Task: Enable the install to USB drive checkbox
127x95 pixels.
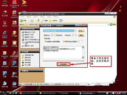Action: click(45, 42)
